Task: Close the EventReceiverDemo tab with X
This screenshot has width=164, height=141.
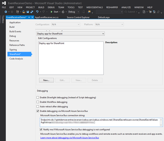Action: tap(33, 17)
